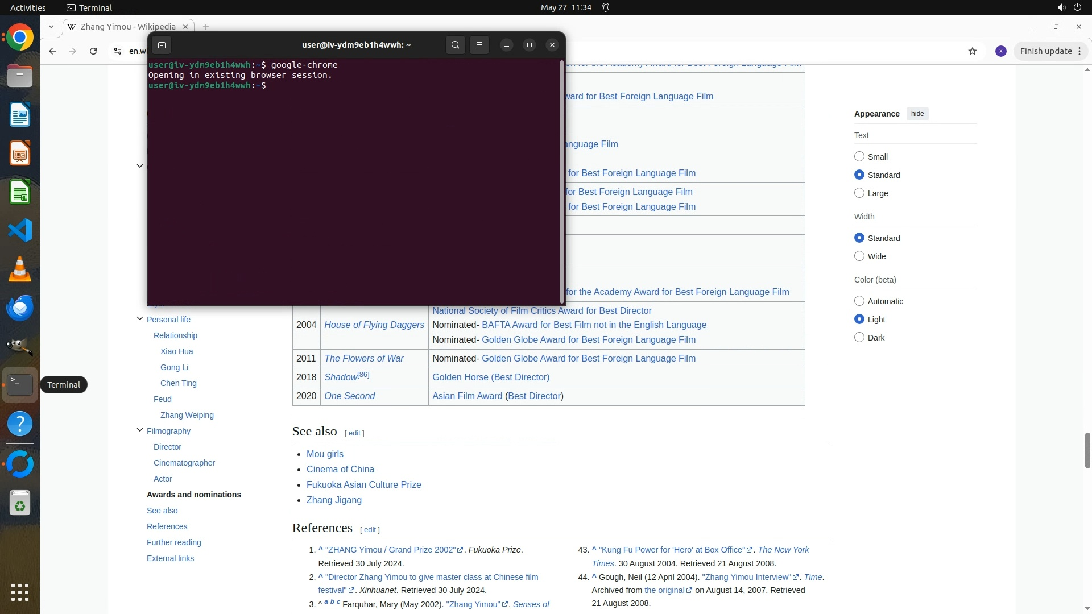
Task: Open the House of Flying Daggers link
Action: click(x=374, y=325)
